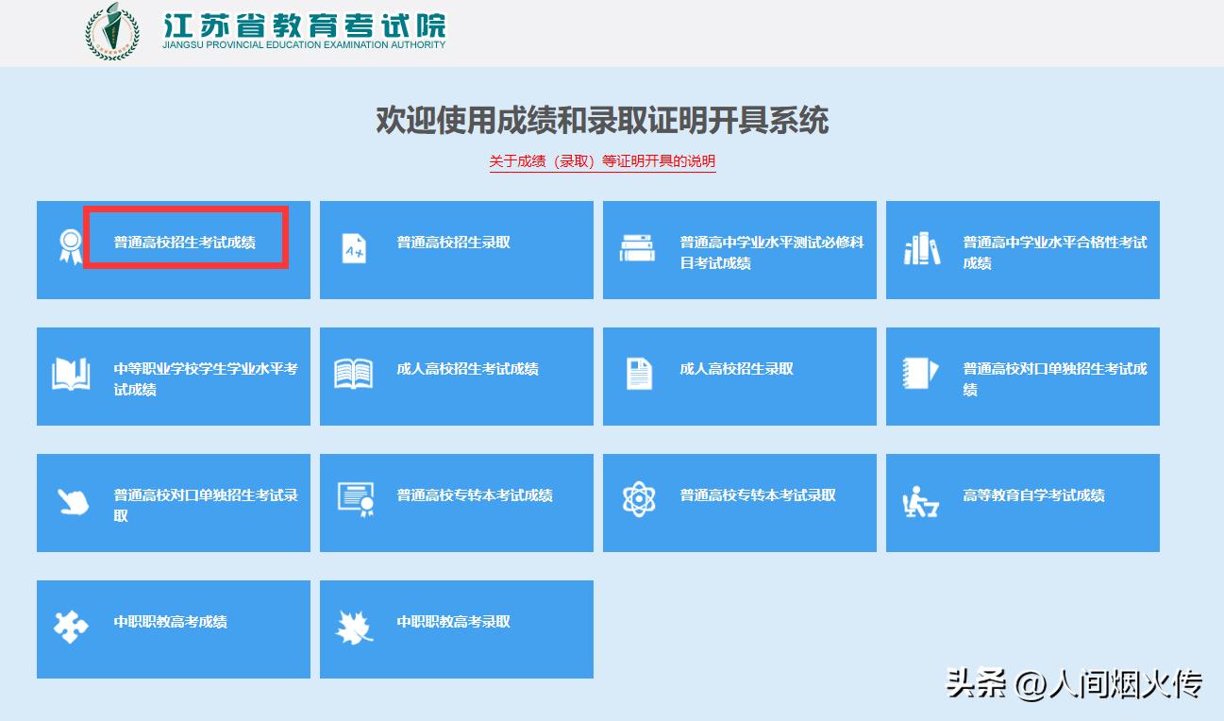This screenshot has height=721, width=1224.
Task: Open the 成人高校招生录取 tile
Action: pos(739,376)
